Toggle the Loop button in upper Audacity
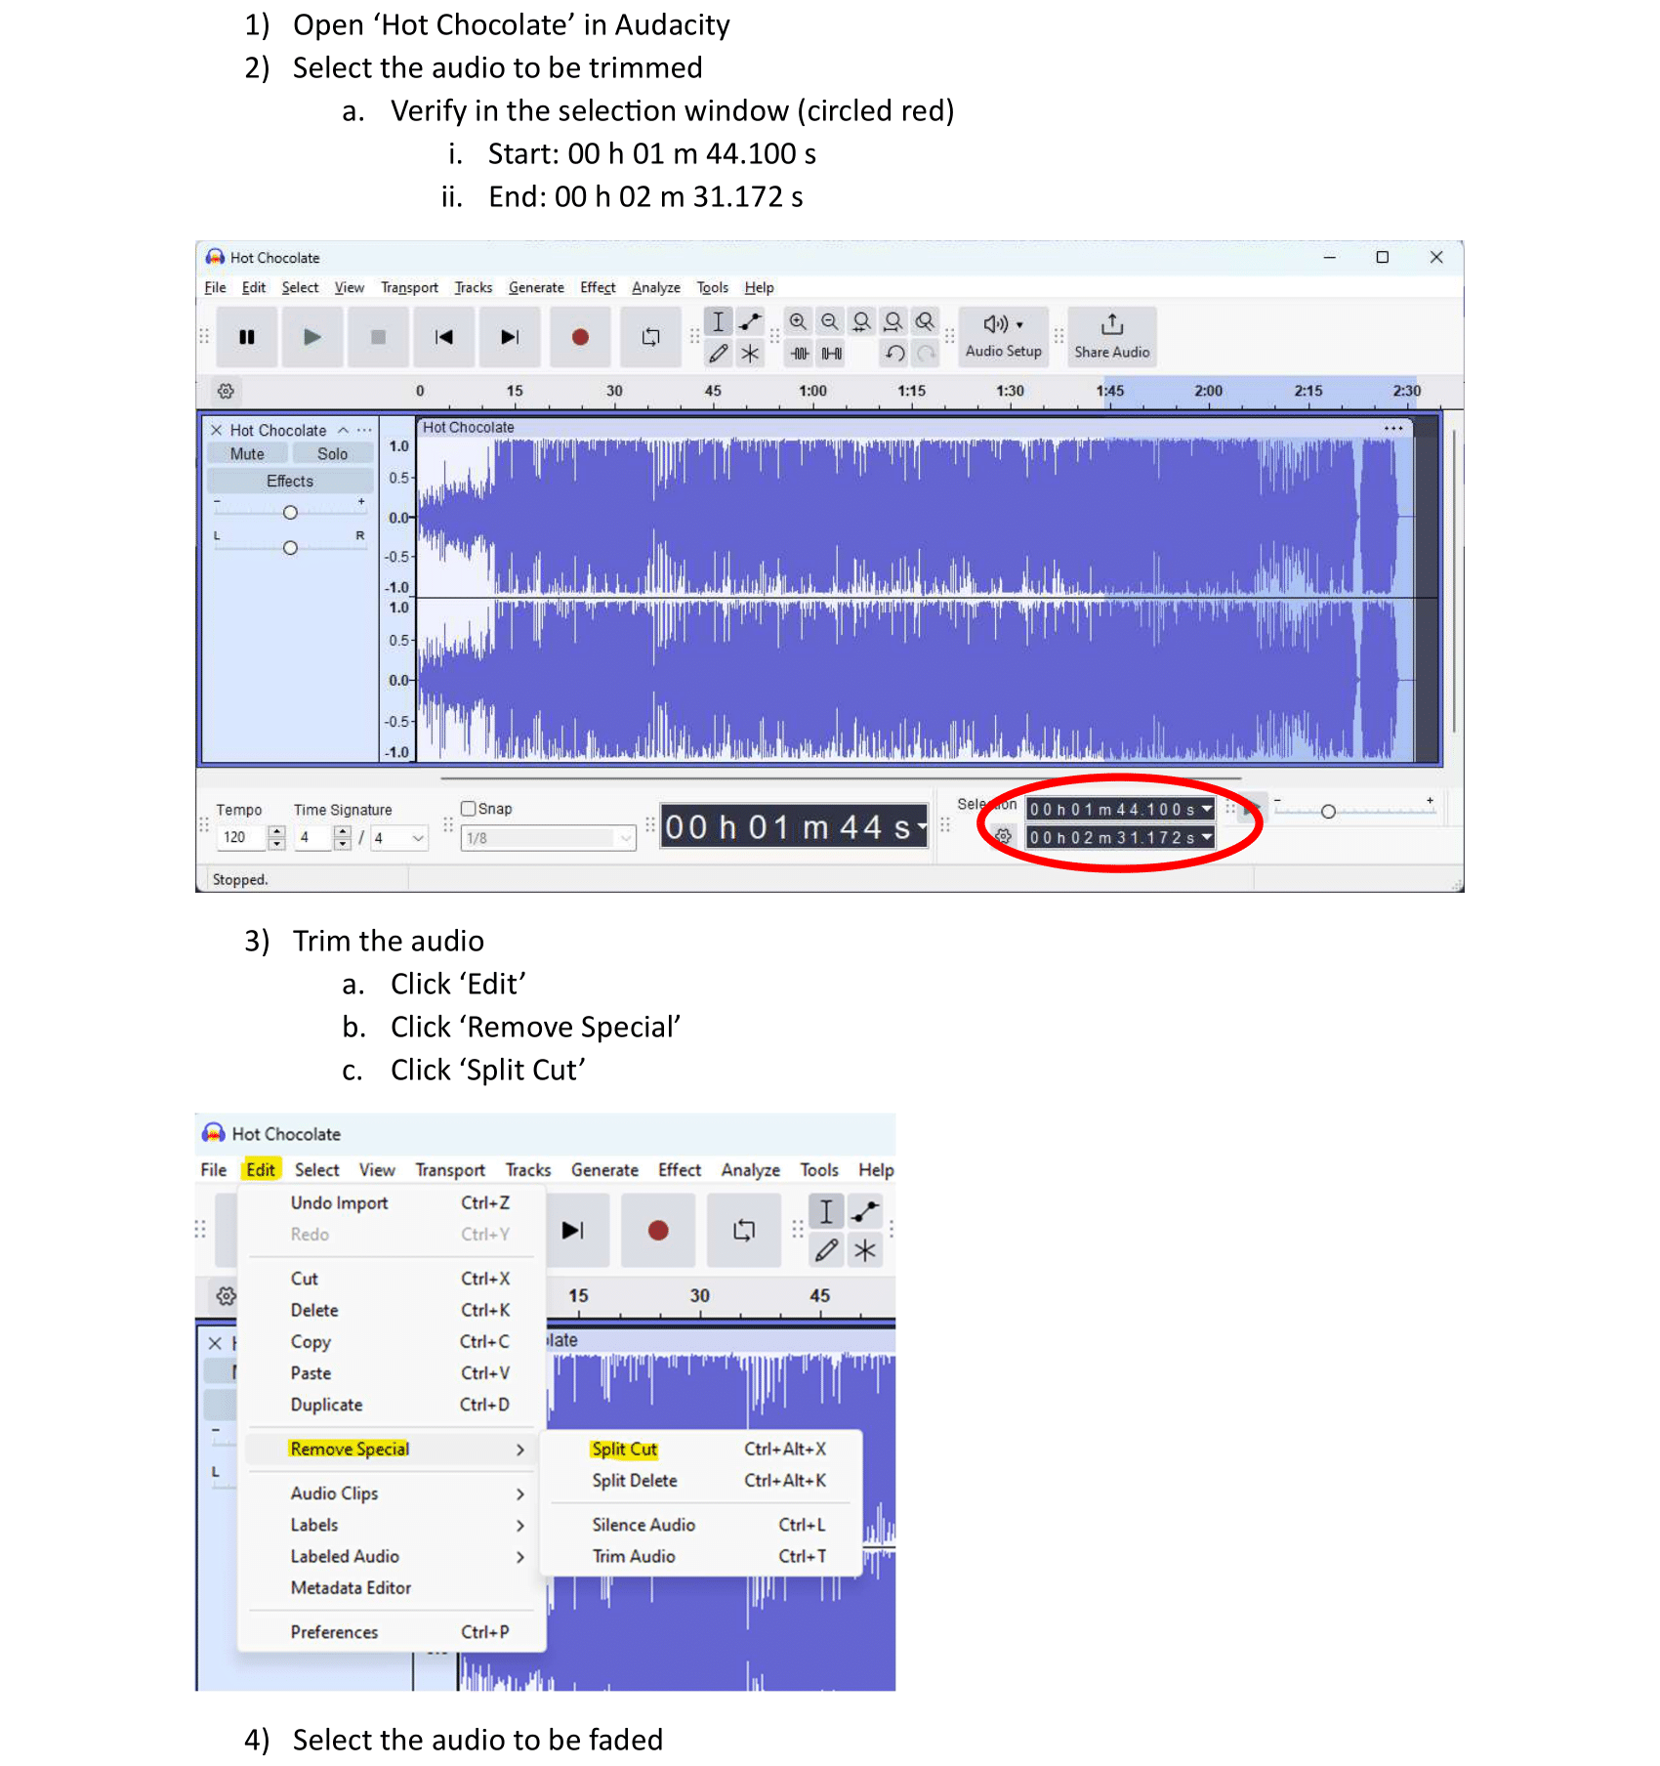This screenshot has width=1660, height=1766. click(650, 337)
